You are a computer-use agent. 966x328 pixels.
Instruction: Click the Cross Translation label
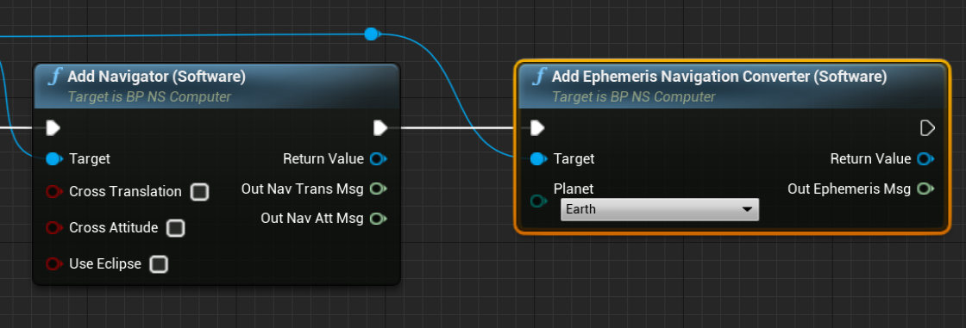click(x=126, y=191)
